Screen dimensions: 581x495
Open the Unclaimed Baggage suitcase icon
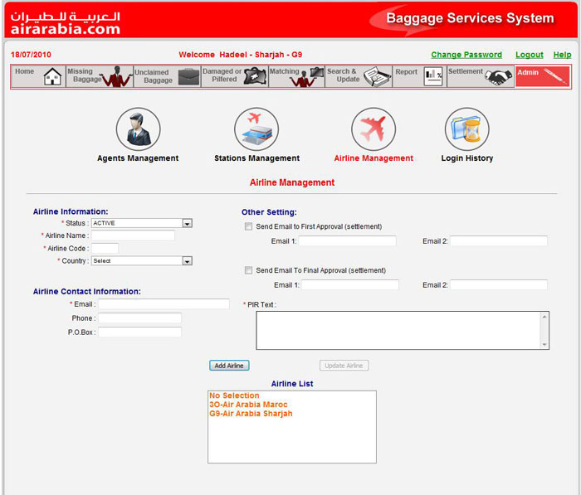[x=189, y=77]
